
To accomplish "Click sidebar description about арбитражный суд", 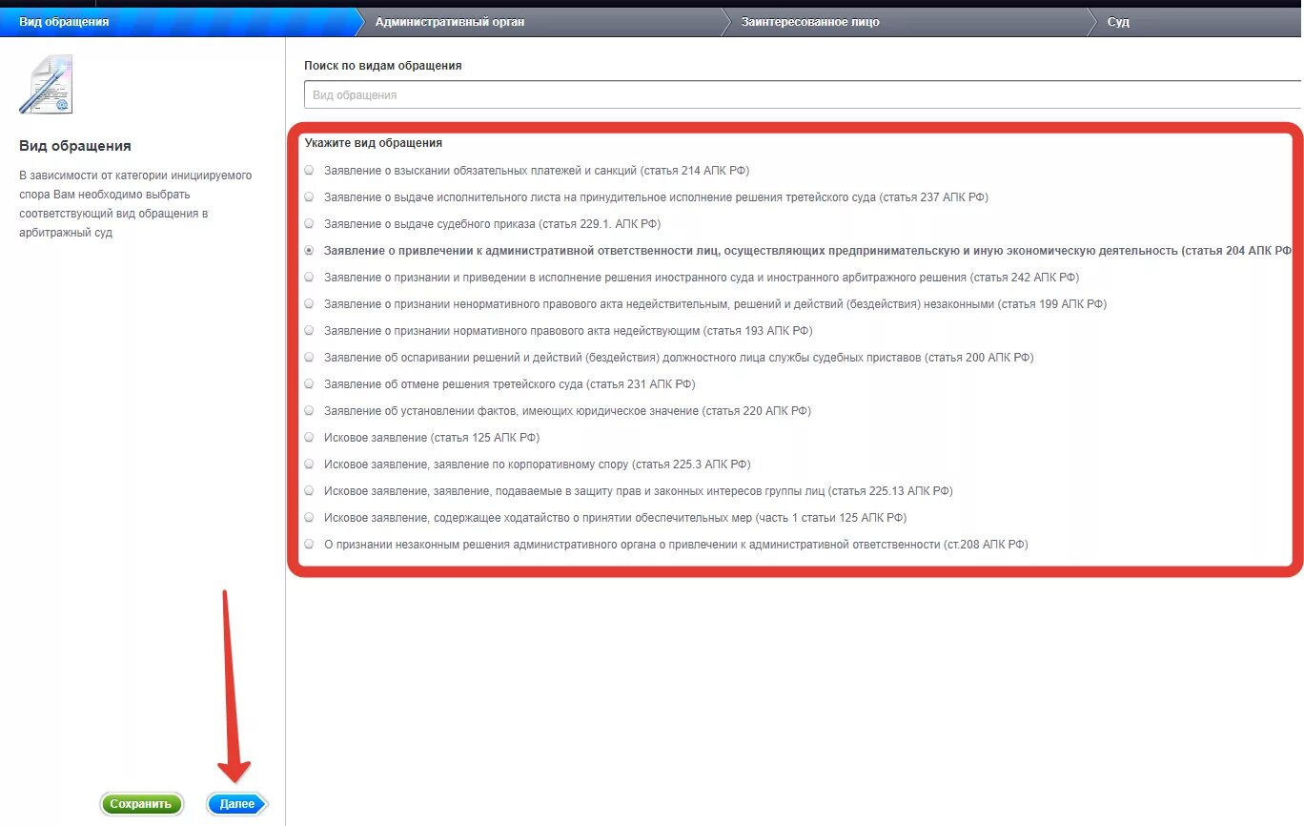I will [x=135, y=204].
